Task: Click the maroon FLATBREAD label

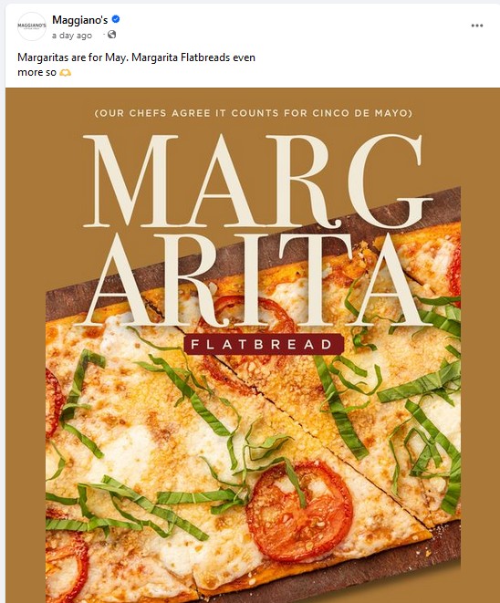Action: coord(264,344)
